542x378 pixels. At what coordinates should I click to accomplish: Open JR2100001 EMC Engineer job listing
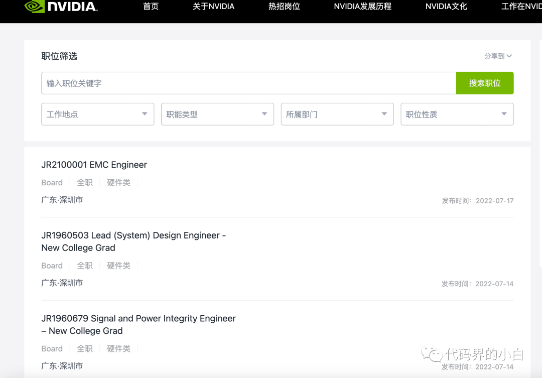click(94, 165)
